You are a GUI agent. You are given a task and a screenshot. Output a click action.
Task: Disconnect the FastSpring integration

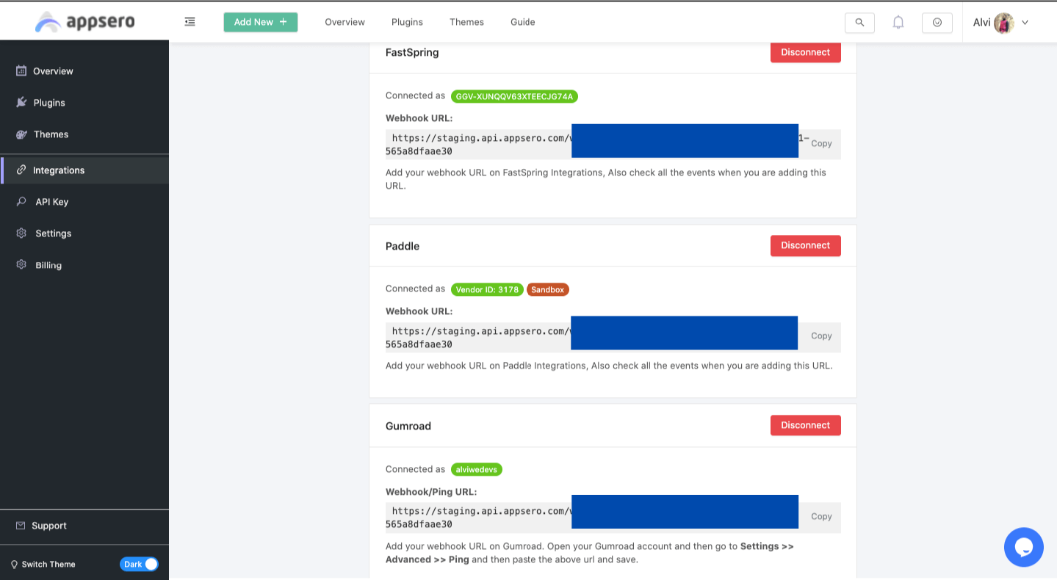tap(806, 52)
